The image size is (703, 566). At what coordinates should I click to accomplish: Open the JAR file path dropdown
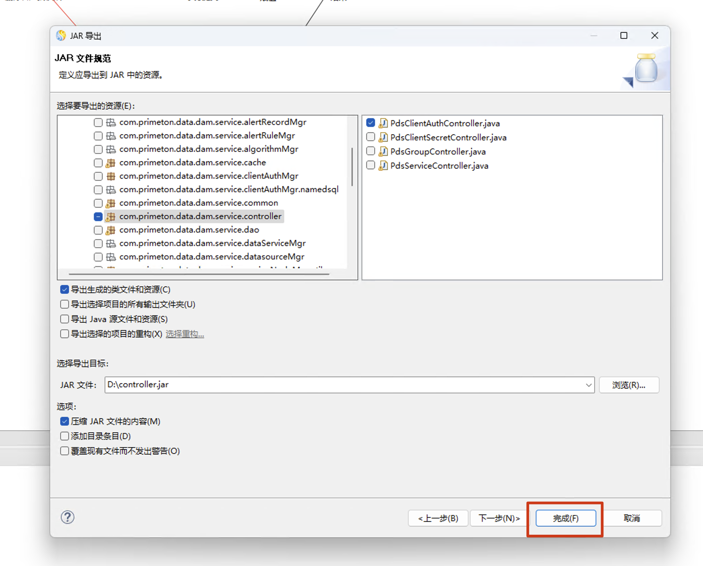coord(588,385)
